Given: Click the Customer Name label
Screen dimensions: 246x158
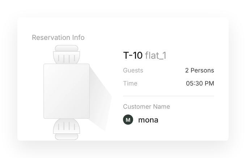Looking at the screenshot, I should (147, 107).
